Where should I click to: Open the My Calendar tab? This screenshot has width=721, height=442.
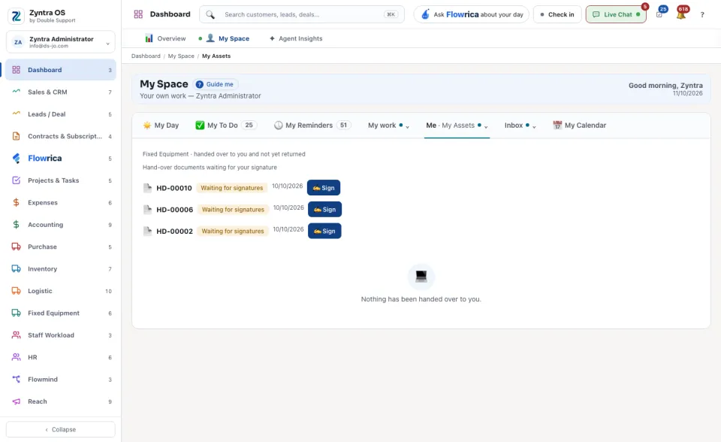(579, 126)
